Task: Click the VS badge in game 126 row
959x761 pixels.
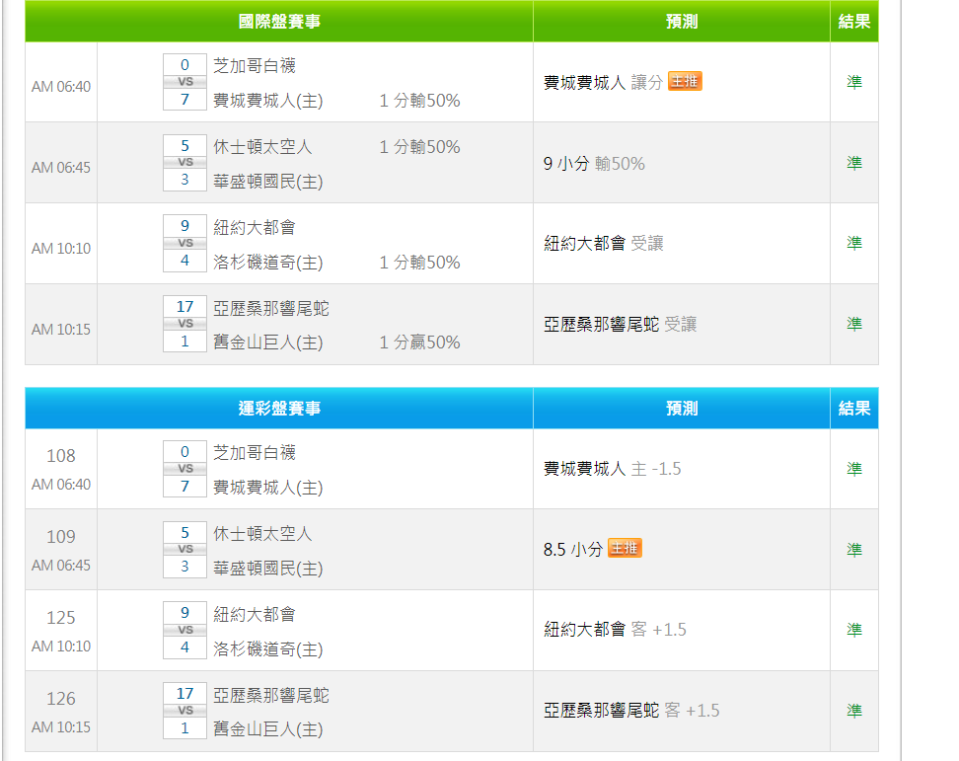Action: click(x=184, y=711)
